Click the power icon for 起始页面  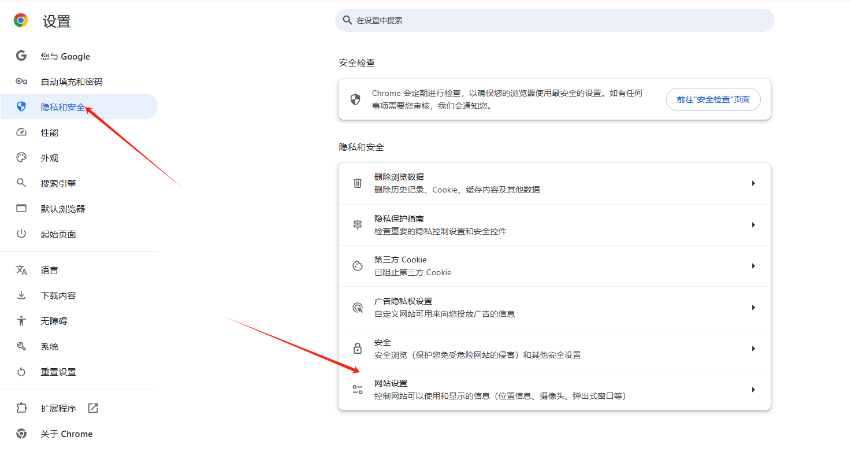coord(21,234)
